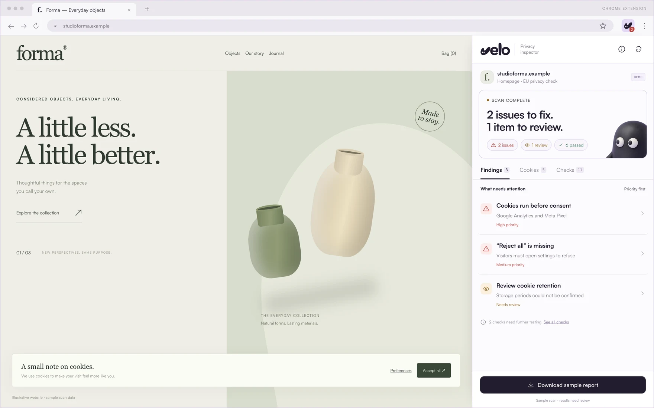Image resolution: width=654 pixels, height=408 pixels.
Task: Select the Findings tab
Action: (x=495, y=170)
